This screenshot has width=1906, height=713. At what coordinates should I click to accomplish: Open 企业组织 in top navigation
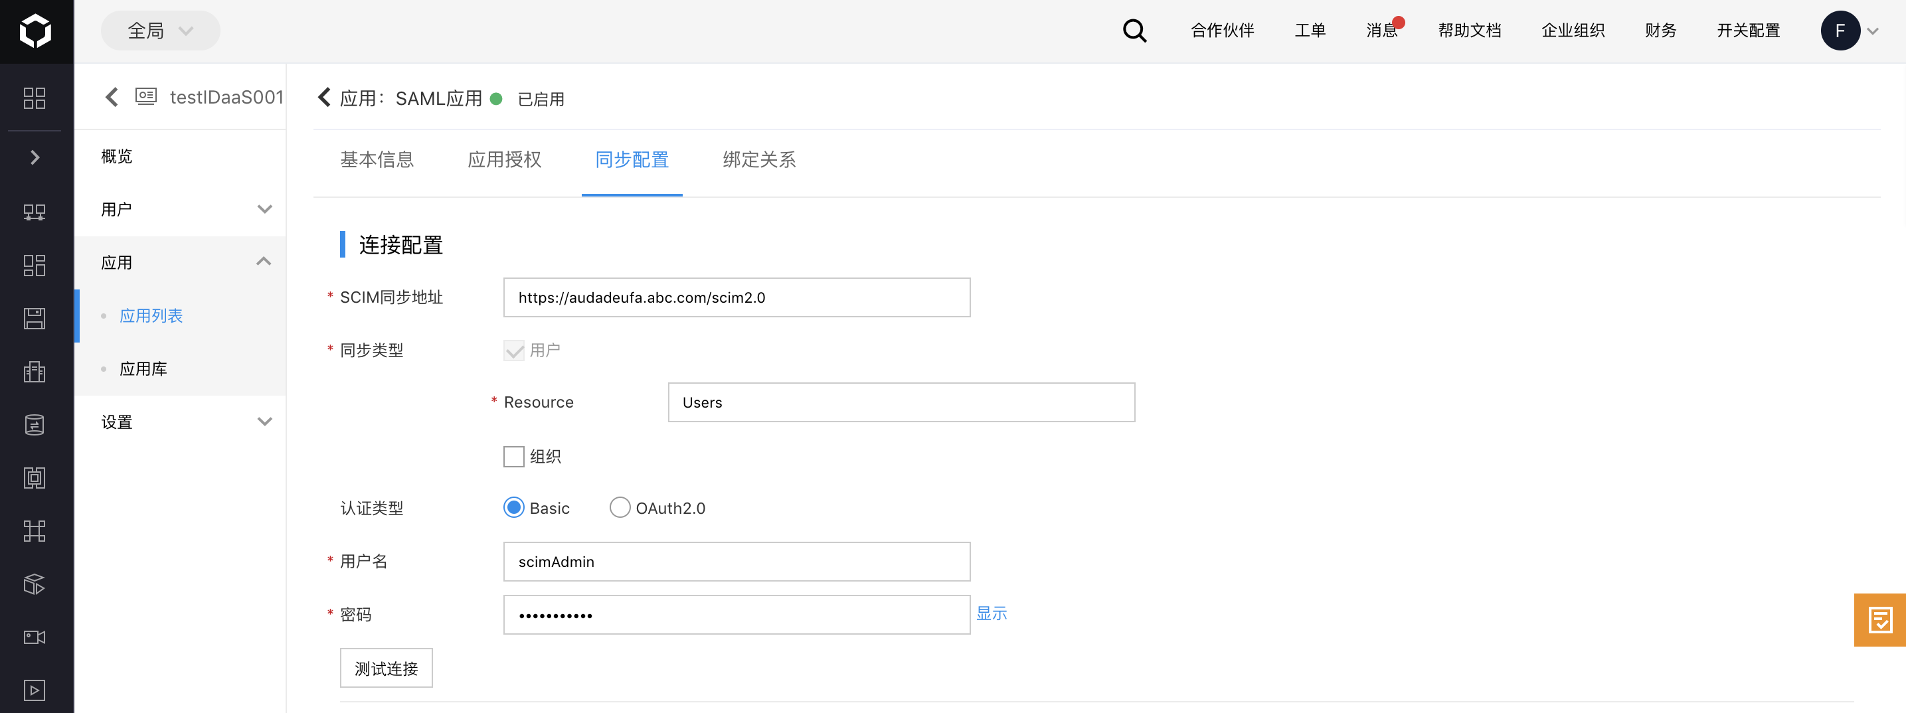click(x=1573, y=31)
